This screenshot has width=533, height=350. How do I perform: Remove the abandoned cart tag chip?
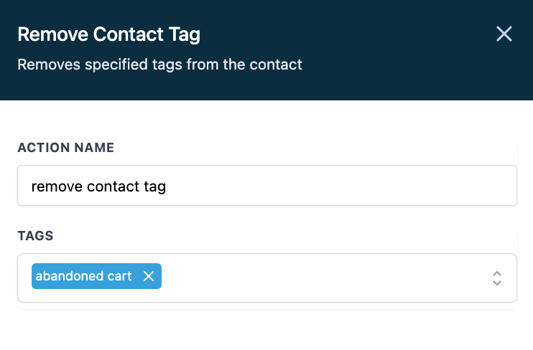[x=149, y=276]
